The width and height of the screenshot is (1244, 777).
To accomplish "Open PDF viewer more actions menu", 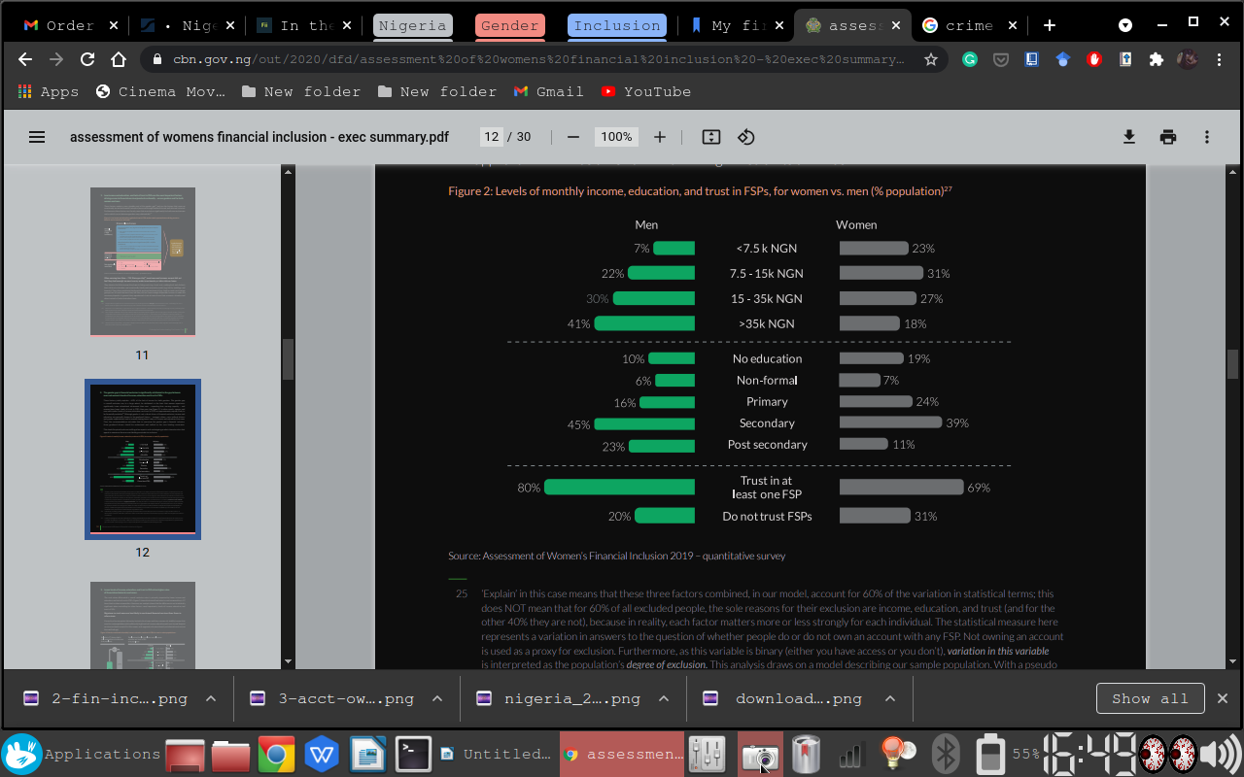I will pyautogui.click(x=1207, y=137).
